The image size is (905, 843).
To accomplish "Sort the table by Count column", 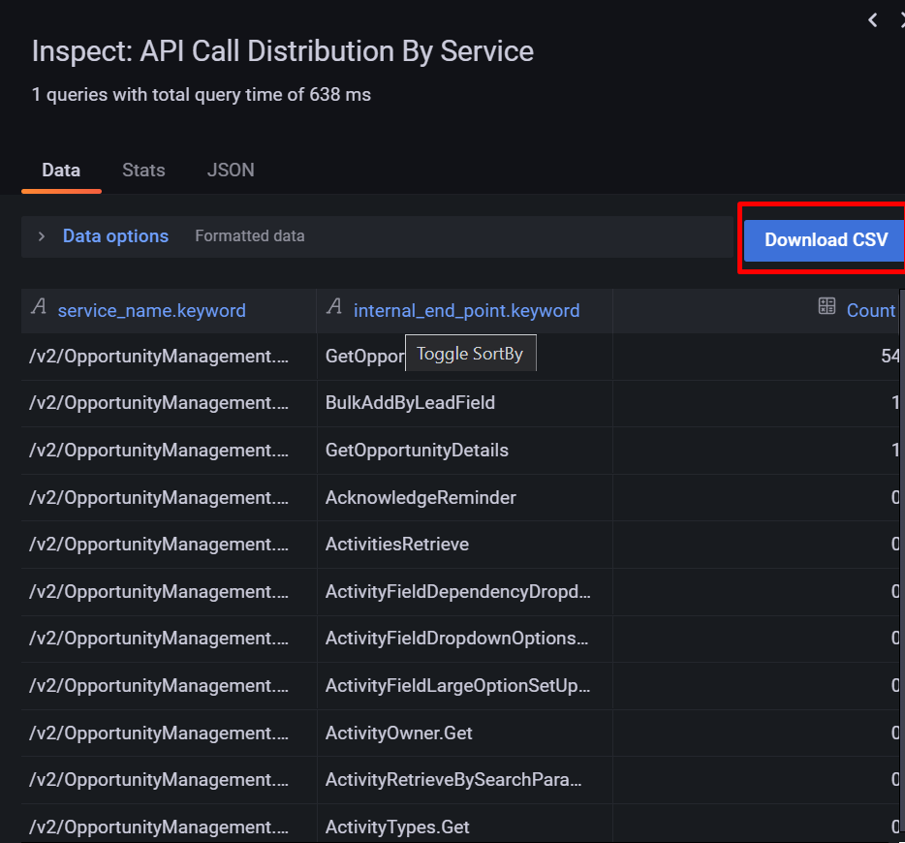I will [870, 310].
